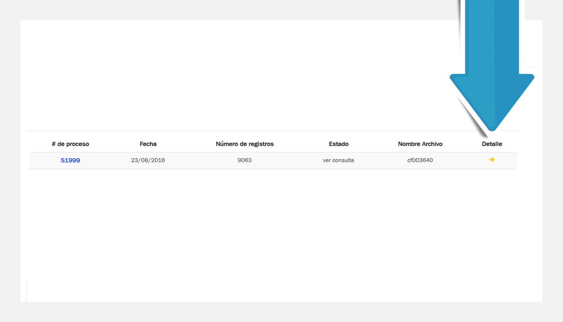
Task: Click the yellow detail arrow icon
Action: coord(492,160)
